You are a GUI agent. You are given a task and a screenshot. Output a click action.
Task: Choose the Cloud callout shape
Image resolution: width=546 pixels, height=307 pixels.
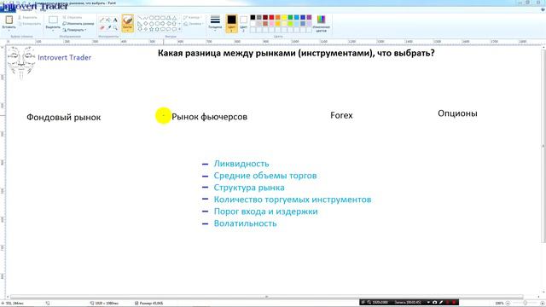click(x=174, y=30)
